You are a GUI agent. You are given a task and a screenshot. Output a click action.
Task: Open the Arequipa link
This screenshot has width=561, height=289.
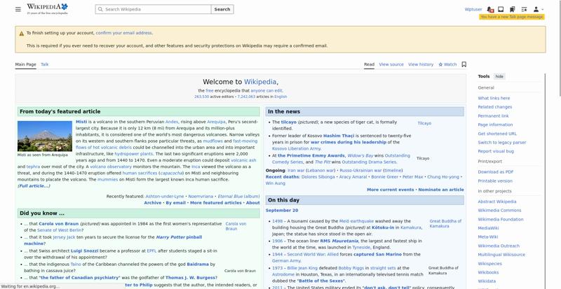(216, 122)
